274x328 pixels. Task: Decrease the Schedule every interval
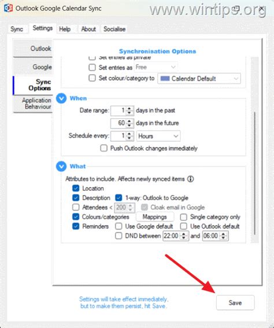[x=129, y=138]
